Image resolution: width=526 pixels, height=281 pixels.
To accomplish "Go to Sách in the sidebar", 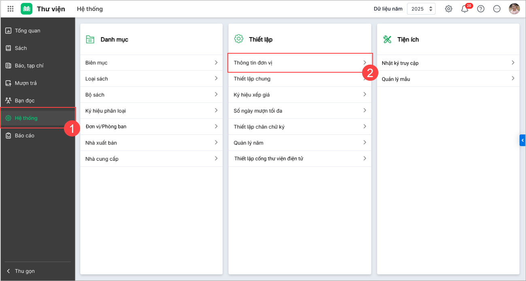I will click(21, 48).
